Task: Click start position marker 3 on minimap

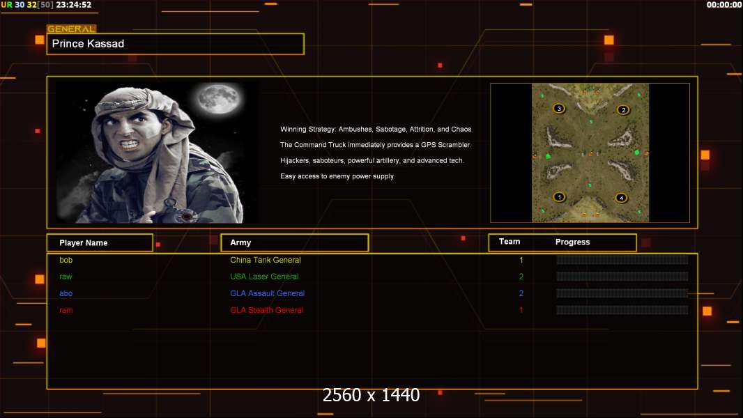Action: (559, 109)
